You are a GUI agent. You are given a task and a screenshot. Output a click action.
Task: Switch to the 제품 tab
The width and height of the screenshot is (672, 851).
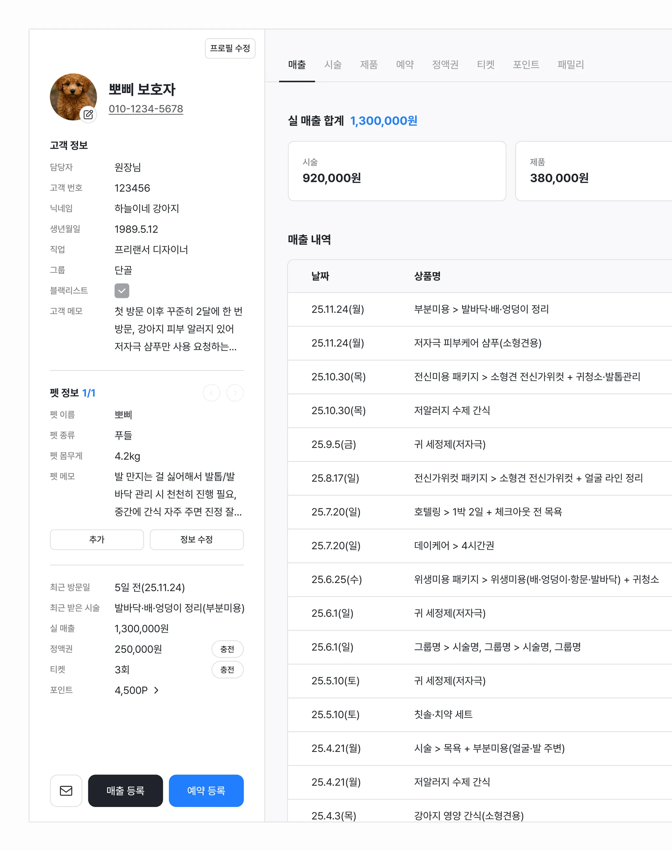click(369, 65)
